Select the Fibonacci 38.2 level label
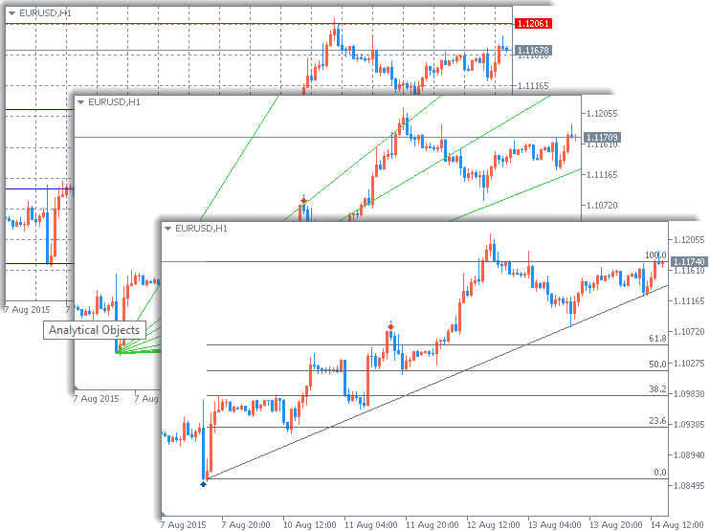This screenshot has width=710, height=531. 657,388
